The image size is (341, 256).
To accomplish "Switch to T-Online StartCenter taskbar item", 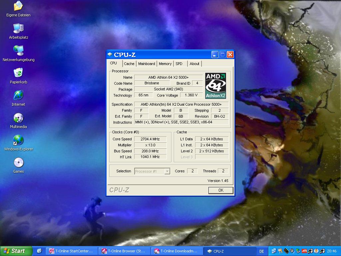I will 72,251.
